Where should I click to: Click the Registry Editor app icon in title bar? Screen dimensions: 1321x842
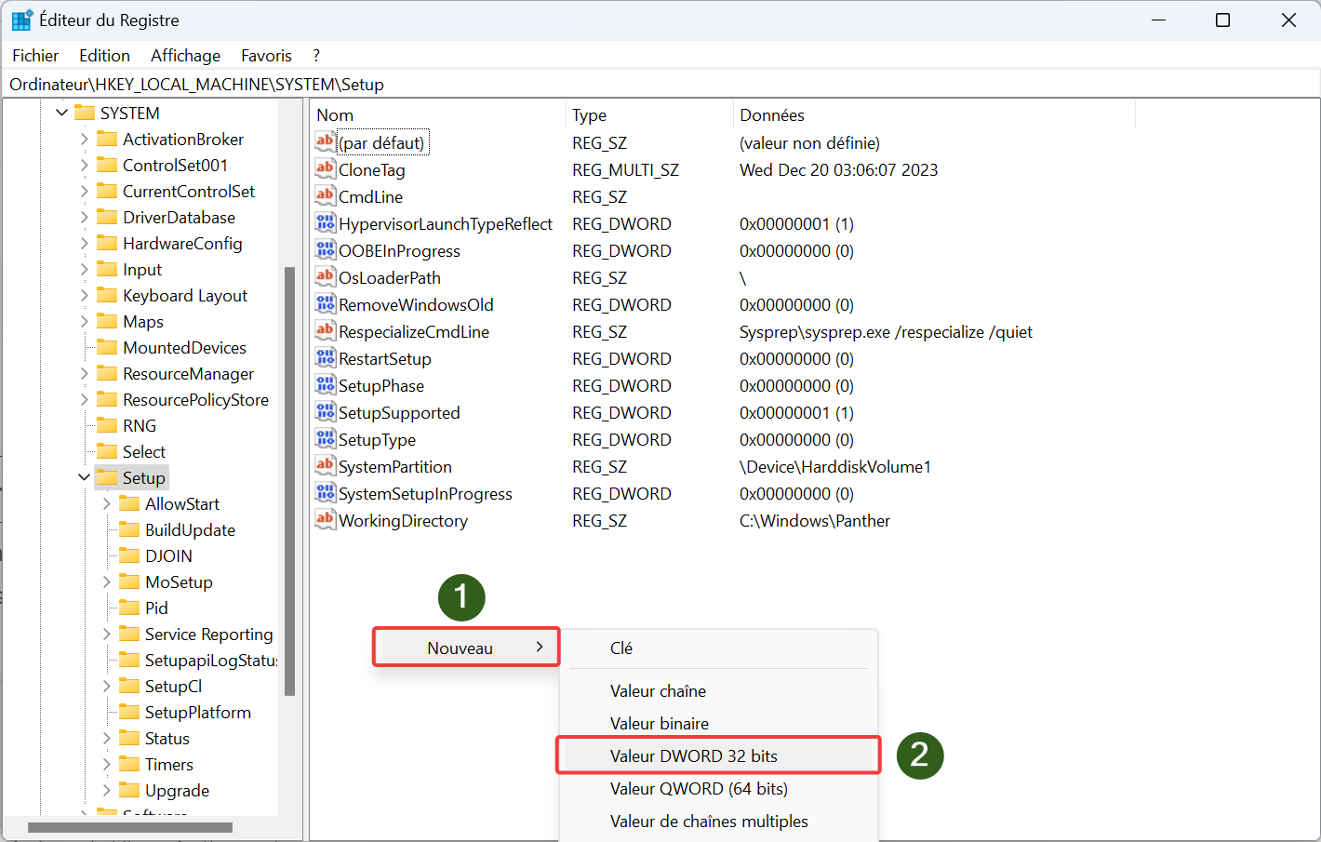click(21, 20)
